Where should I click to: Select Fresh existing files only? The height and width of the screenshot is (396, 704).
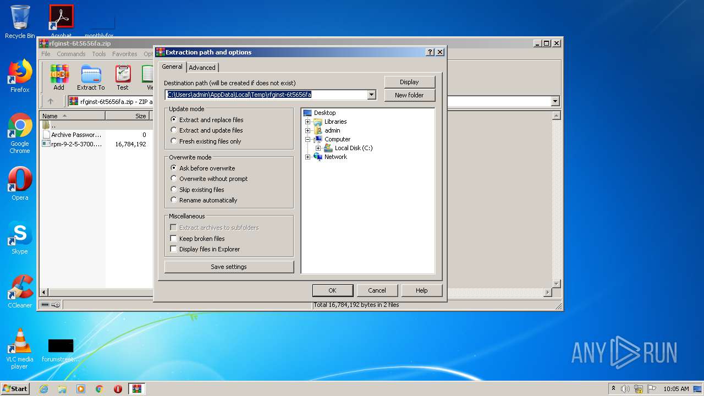206,141
